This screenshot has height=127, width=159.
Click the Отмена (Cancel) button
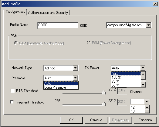point(96,120)
